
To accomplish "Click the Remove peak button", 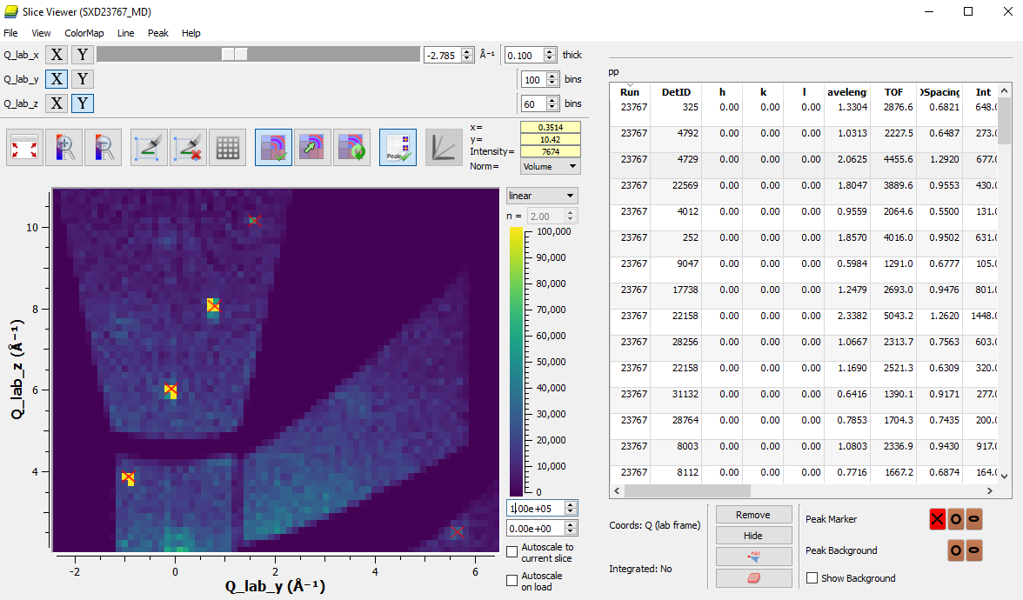I will [753, 514].
